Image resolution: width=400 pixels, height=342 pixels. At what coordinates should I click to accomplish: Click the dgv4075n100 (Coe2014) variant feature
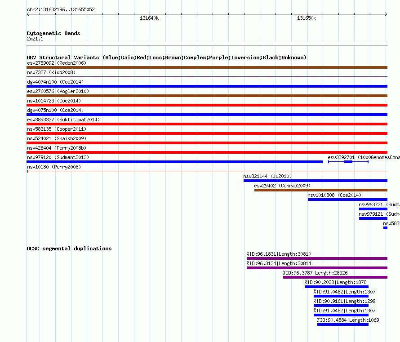(x=207, y=115)
